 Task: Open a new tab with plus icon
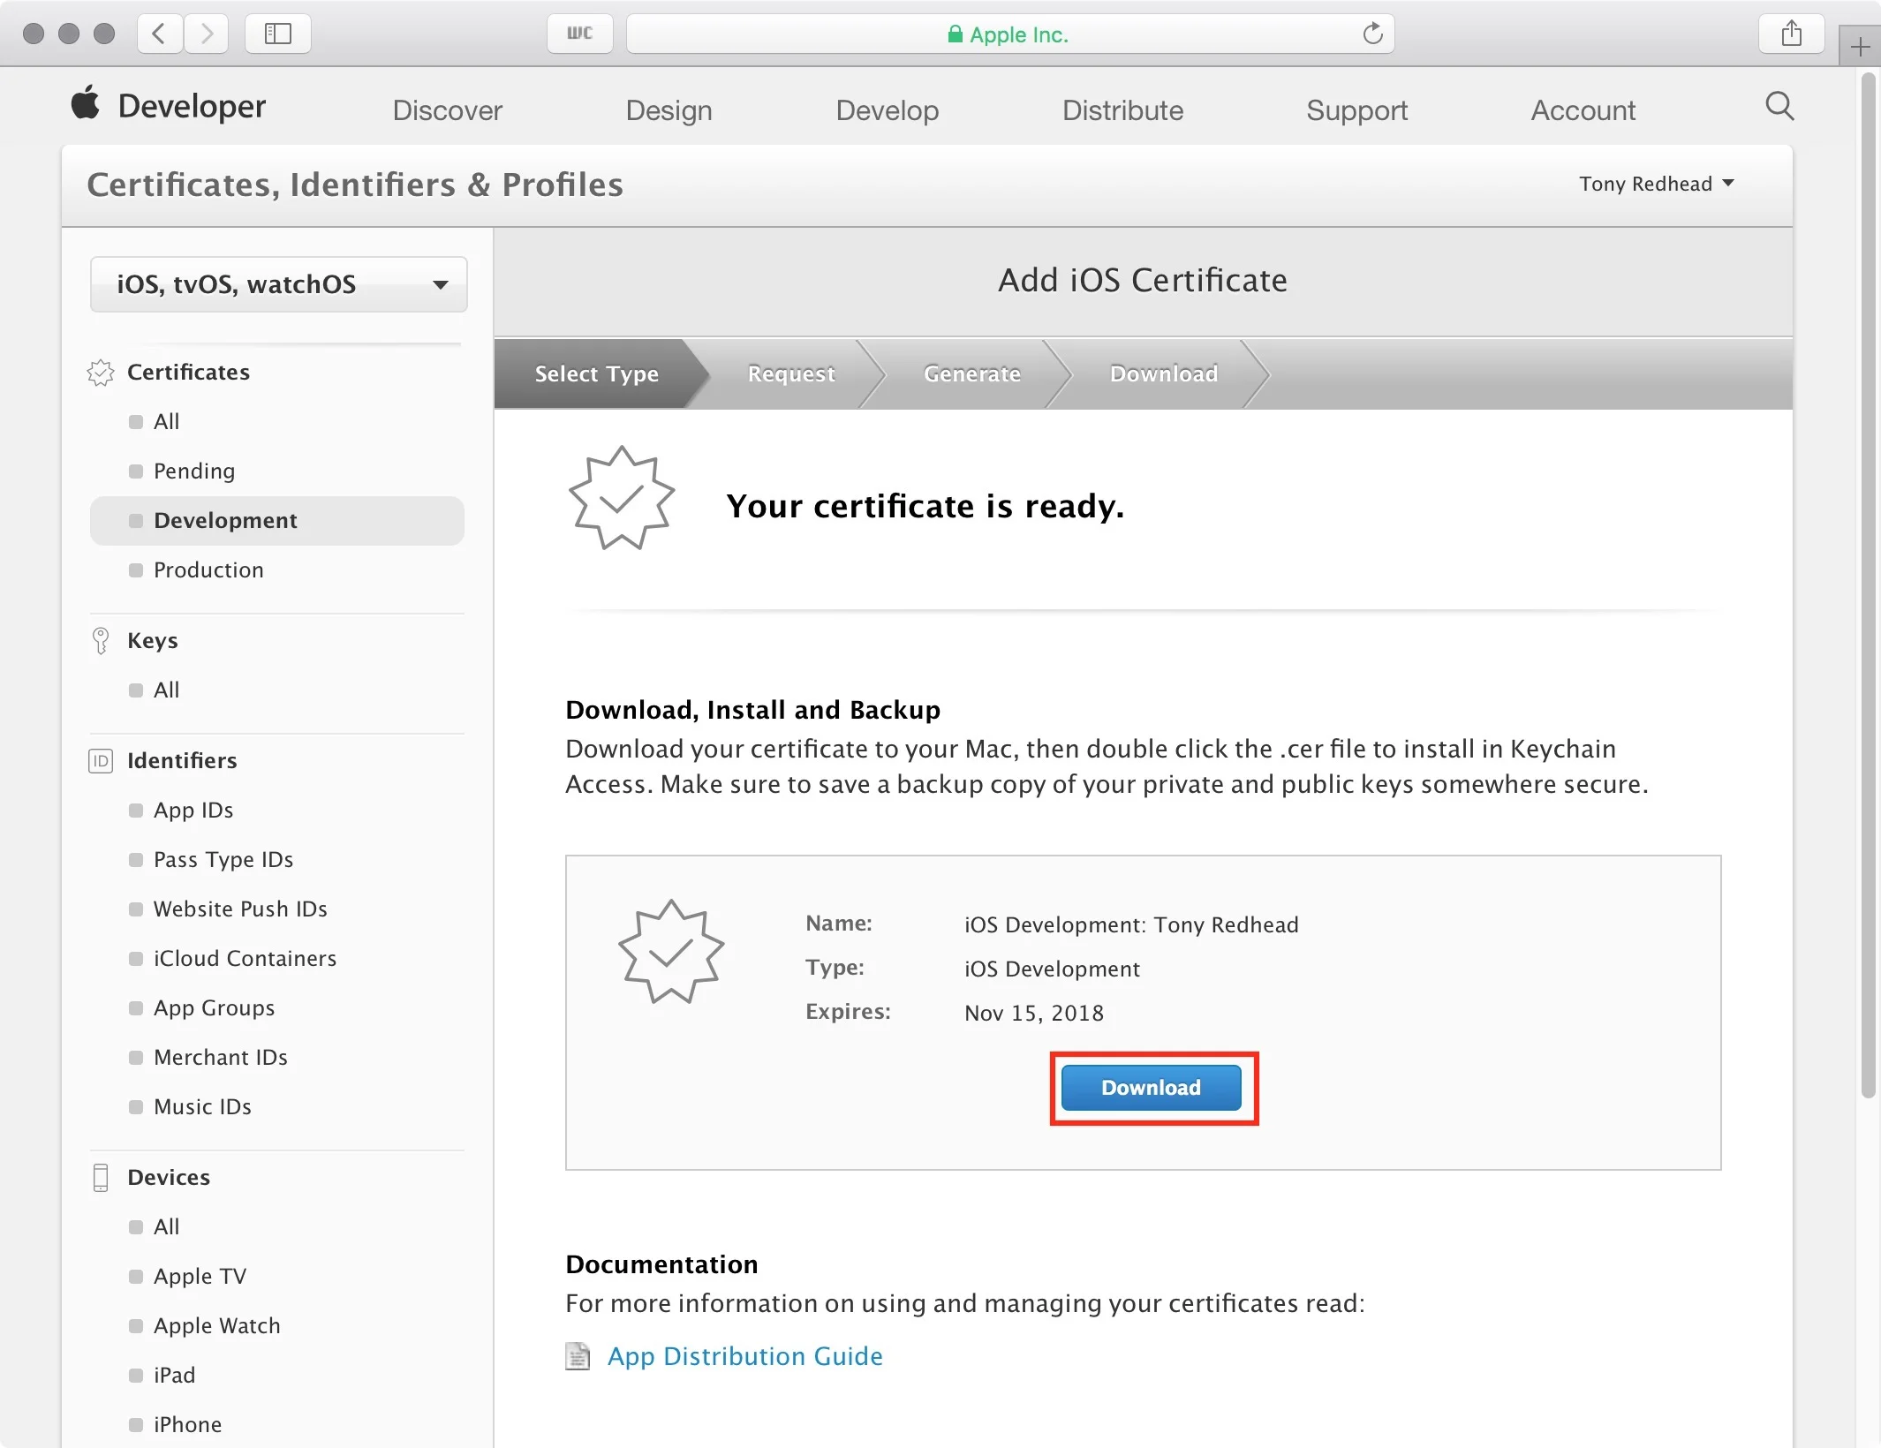click(1860, 47)
